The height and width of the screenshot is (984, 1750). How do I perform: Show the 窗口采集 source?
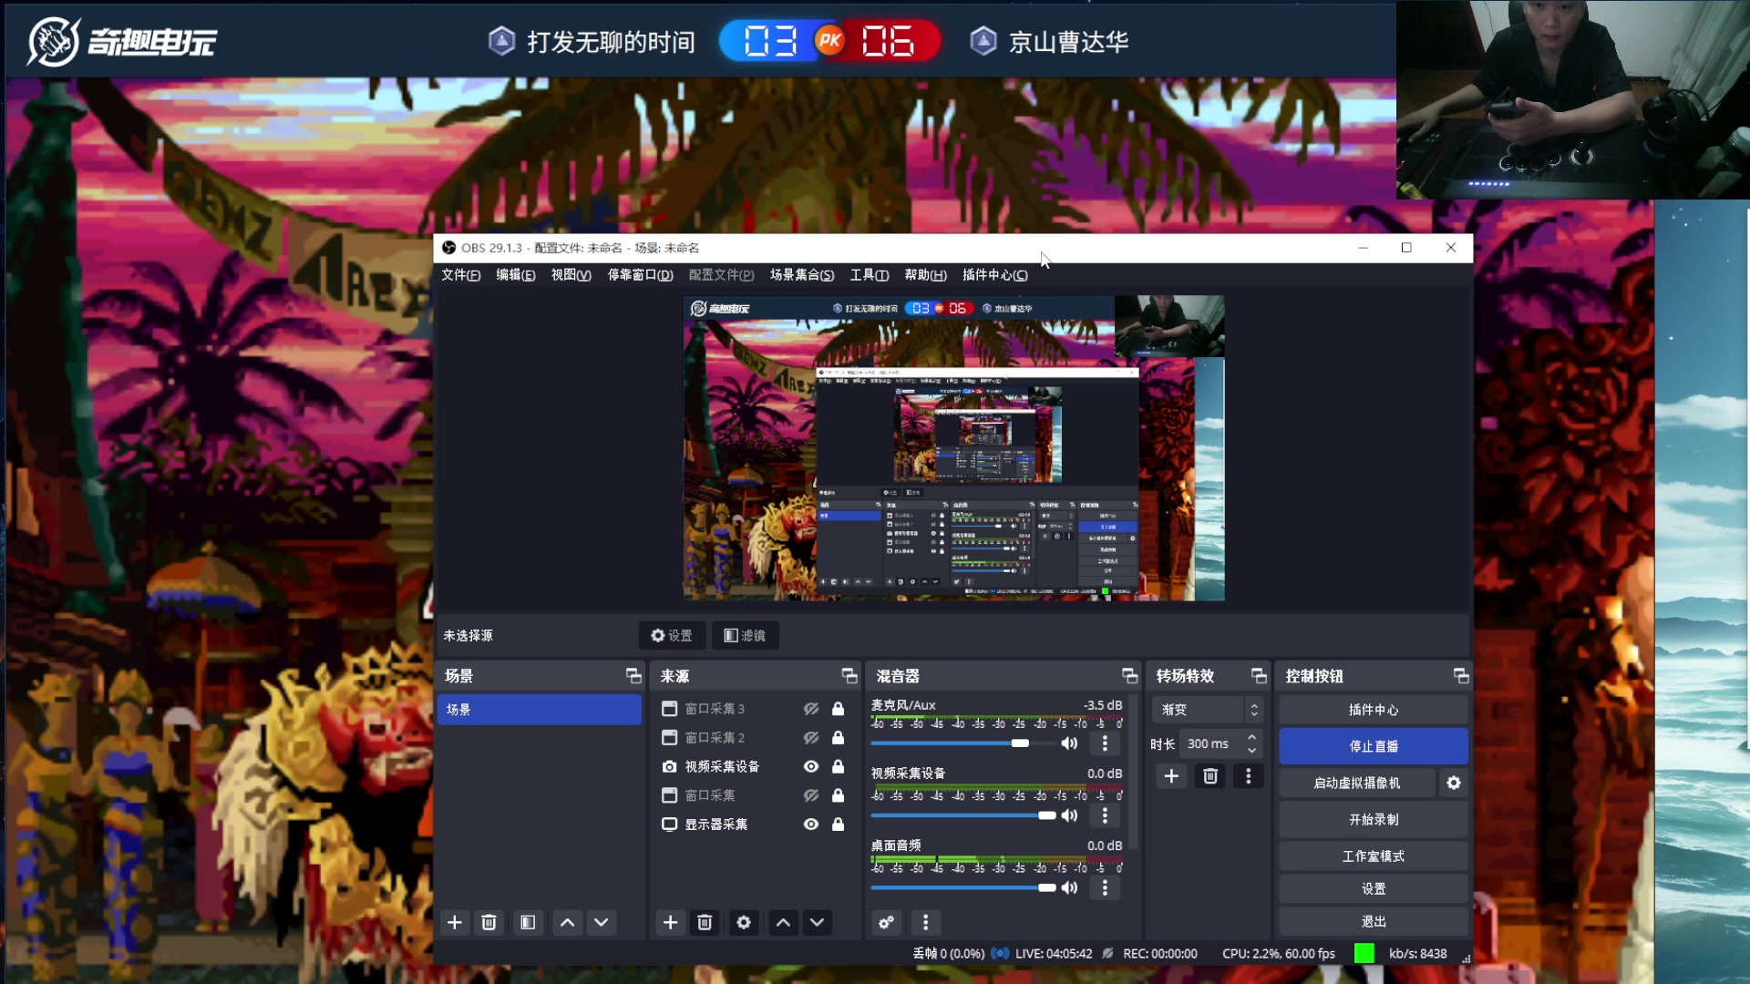point(811,795)
